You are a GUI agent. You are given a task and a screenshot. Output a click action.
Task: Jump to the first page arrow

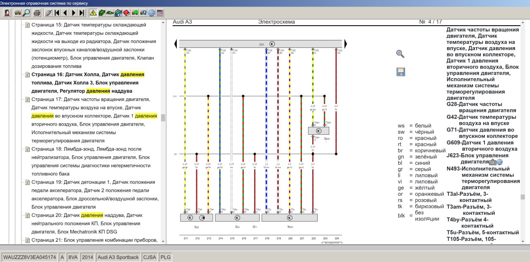click(57, 13)
